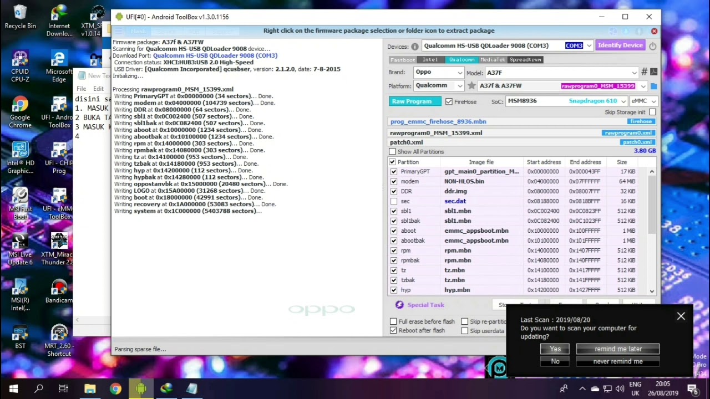This screenshot has width=710, height=399.
Task: Click the prog_emmc_firehose_8936.mbn file field
Action: [x=522, y=121]
